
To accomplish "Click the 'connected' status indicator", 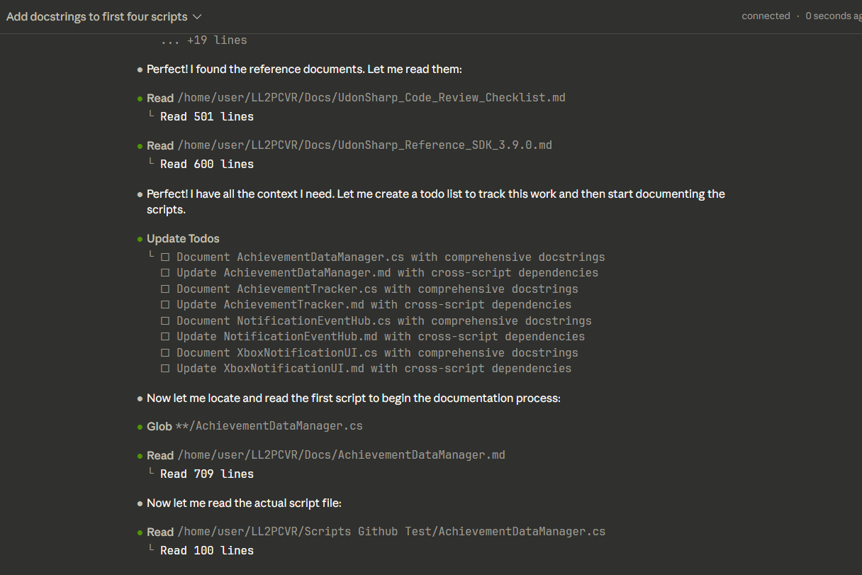I will pyautogui.click(x=766, y=16).
